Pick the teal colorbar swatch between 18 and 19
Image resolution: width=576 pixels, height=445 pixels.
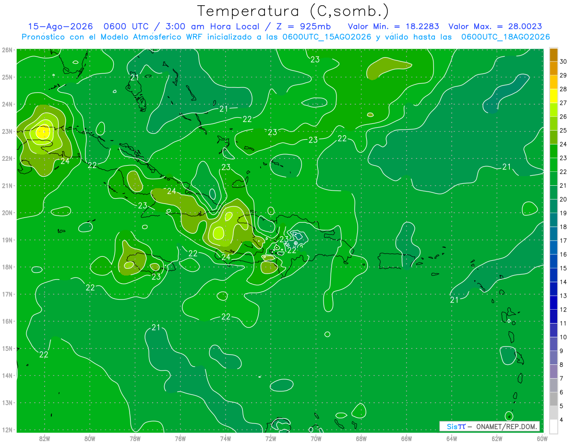(x=553, y=220)
